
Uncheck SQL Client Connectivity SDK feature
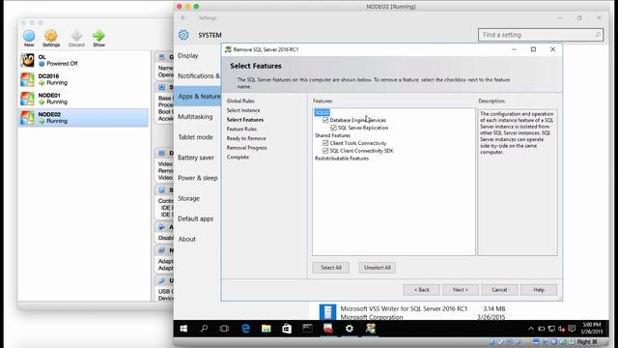[x=325, y=151]
